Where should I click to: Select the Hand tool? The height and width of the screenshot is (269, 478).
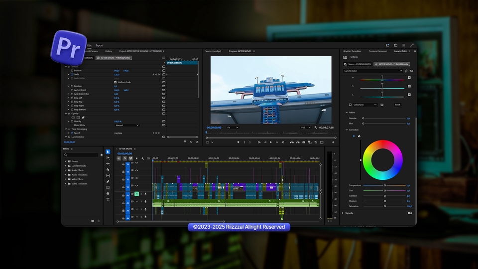coord(108,193)
